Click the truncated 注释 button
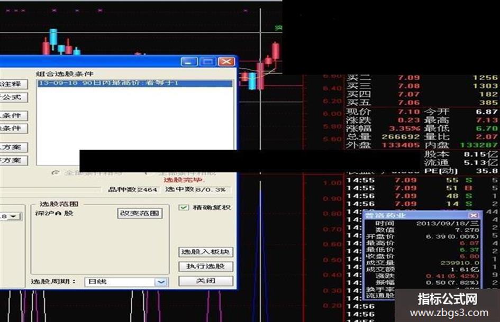Screen dimensions: 500x322 13,84
